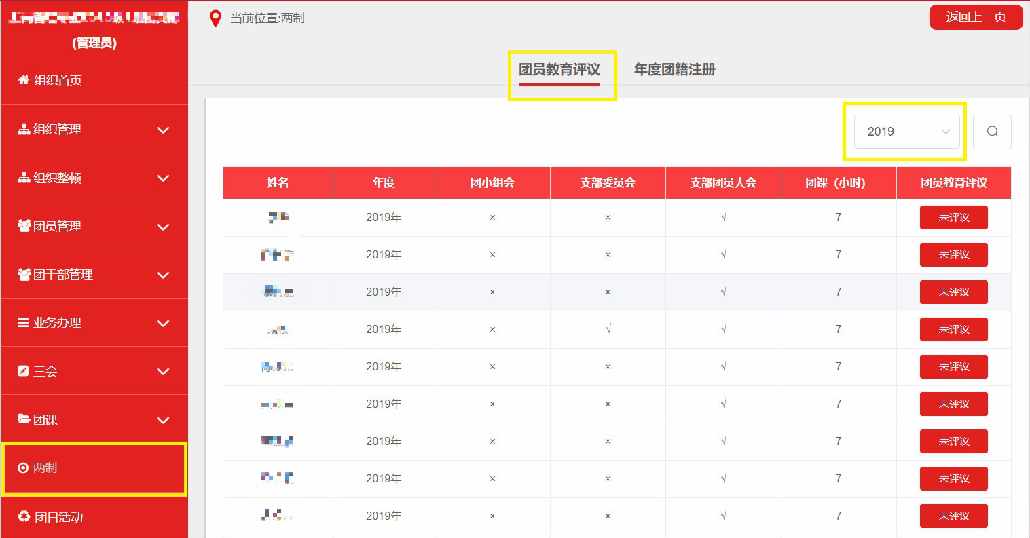Screen dimensions: 1030x538
Task: Click 未评议 button in the first row
Action: (x=953, y=218)
